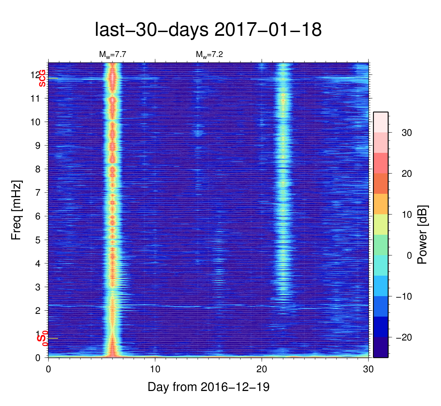
Task: Pick the cyan swatch in the colorbar
Action: point(380,265)
